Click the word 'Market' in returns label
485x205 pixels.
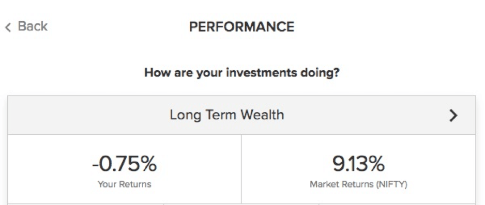pyautogui.click(x=321, y=184)
